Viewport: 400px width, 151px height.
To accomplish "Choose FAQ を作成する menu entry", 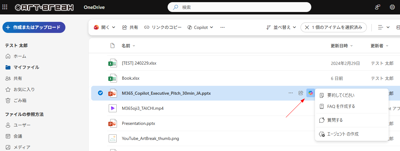I will tap(341, 106).
